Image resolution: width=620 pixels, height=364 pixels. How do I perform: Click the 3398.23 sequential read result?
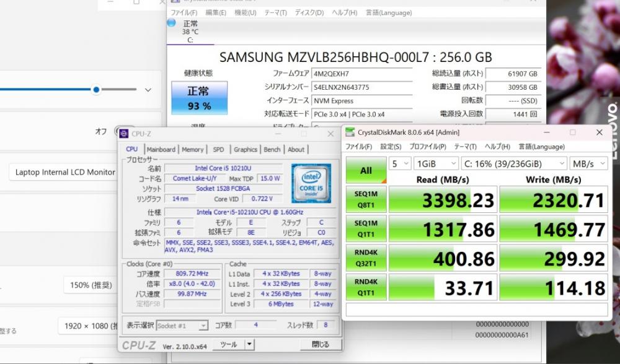point(443,199)
